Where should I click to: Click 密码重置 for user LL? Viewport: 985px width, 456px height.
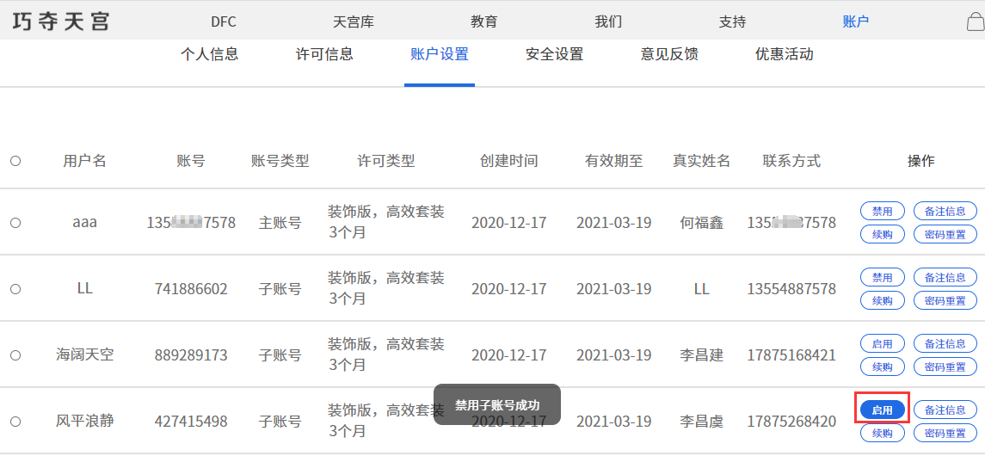[x=945, y=301]
